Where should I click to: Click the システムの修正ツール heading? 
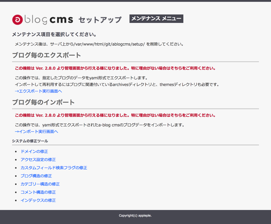[x=30, y=141]
